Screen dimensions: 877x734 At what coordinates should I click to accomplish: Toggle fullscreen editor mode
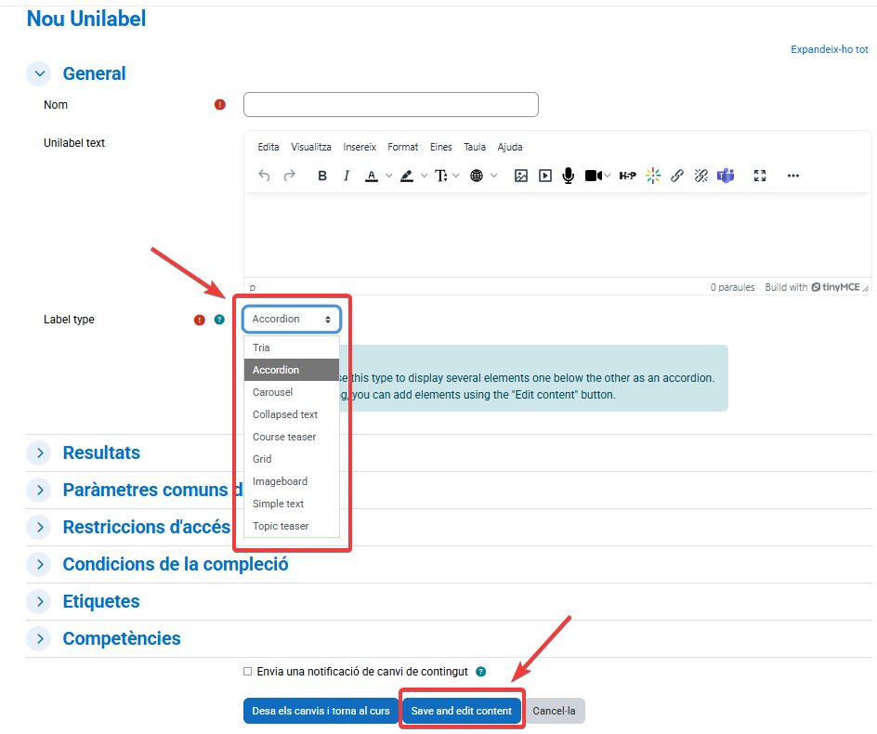pyautogui.click(x=760, y=176)
